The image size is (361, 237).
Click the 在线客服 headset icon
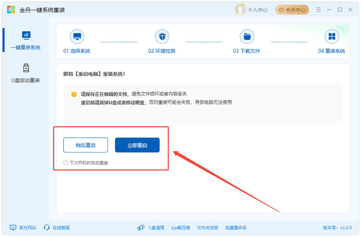pos(46,227)
